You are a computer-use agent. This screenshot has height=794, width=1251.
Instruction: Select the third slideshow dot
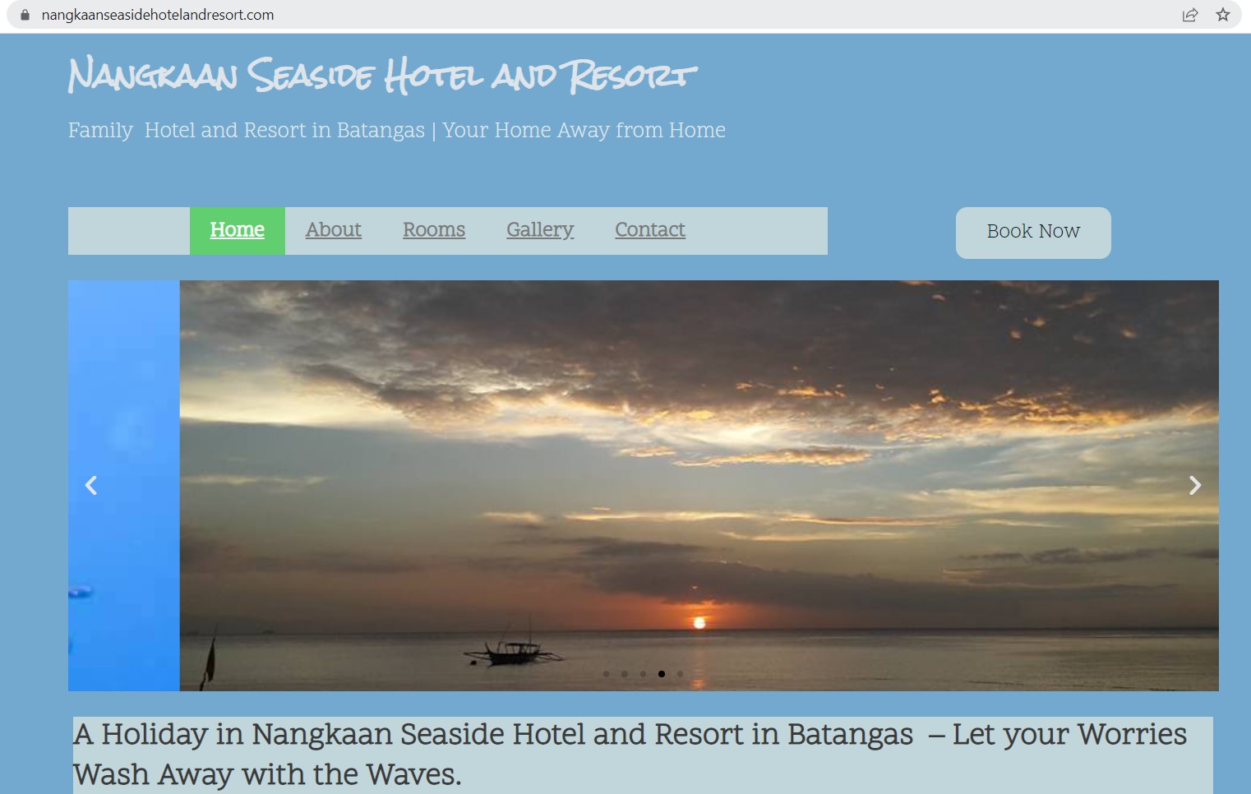click(x=643, y=674)
